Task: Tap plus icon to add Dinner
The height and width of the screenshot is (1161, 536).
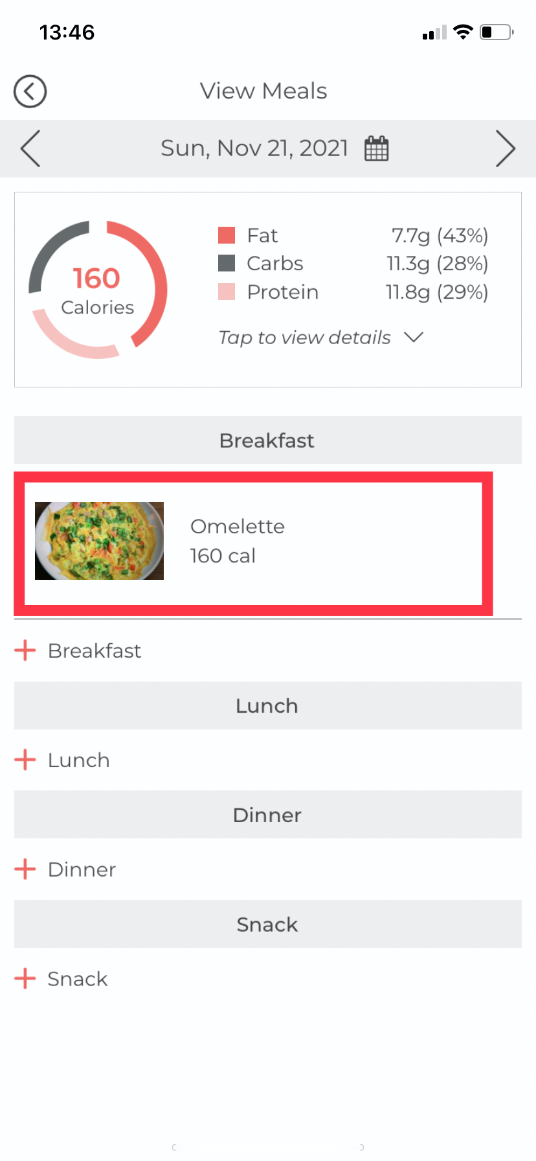Action: pyautogui.click(x=25, y=869)
